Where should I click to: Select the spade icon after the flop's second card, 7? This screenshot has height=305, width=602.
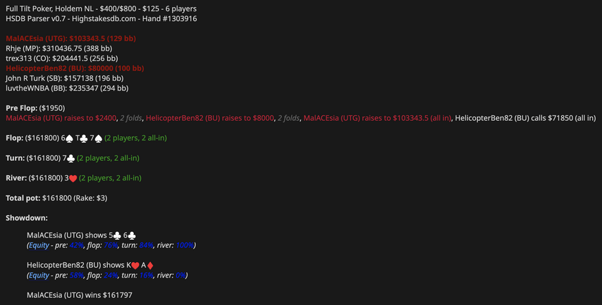98,138
